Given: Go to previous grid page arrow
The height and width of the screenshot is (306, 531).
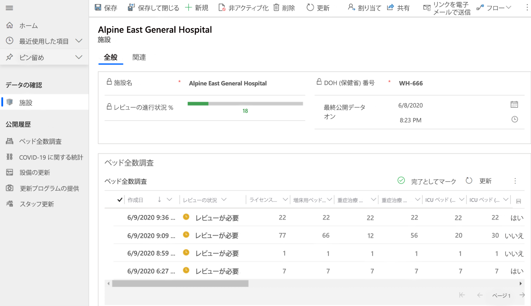Looking at the screenshot, I should [x=480, y=295].
